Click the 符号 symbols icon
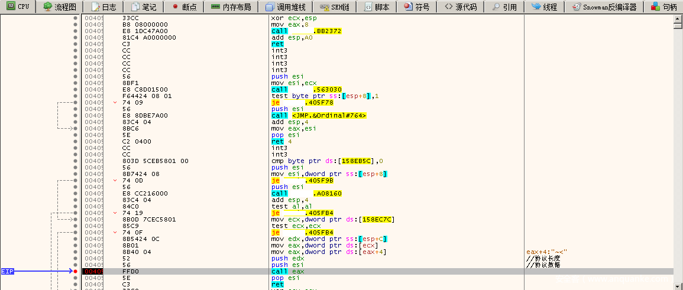The width and height of the screenshot is (683, 290). pyautogui.click(x=408, y=7)
